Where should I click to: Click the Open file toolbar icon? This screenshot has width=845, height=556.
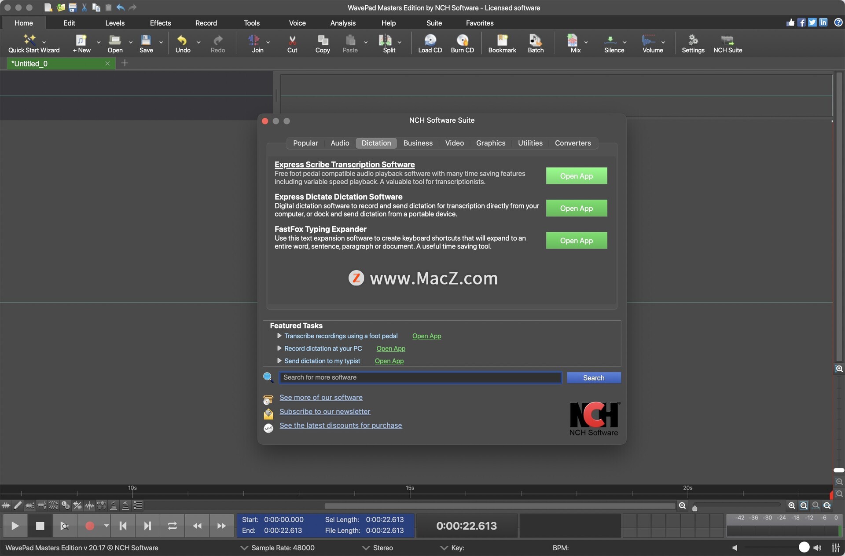pyautogui.click(x=115, y=44)
